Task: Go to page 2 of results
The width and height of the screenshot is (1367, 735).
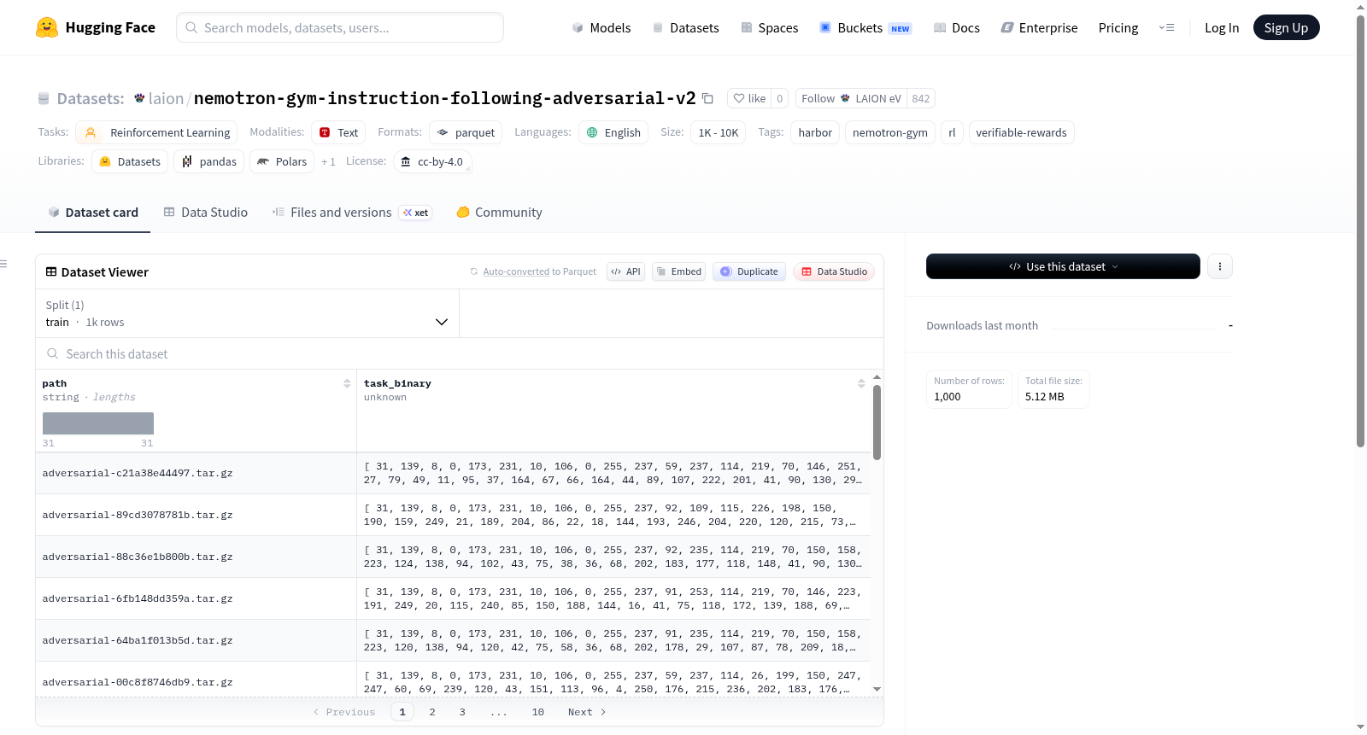Action: [x=432, y=712]
